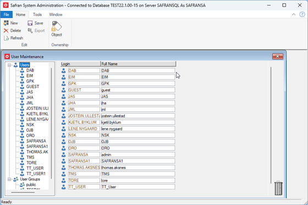Screen dimensions: 308x205
Task: Click user icon beside GUEST login row
Action: (x=63, y=90)
